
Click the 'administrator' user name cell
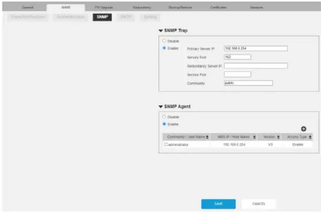pos(178,145)
